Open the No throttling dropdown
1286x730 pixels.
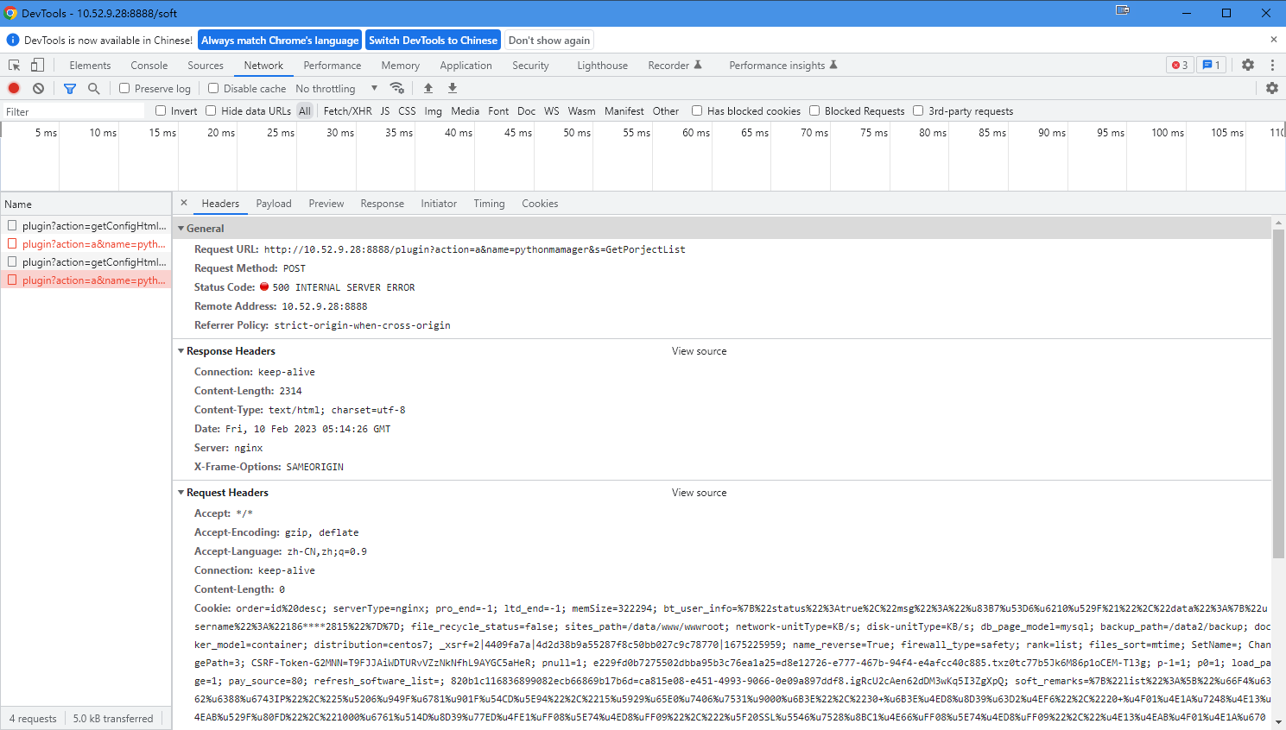coord(337,88)
